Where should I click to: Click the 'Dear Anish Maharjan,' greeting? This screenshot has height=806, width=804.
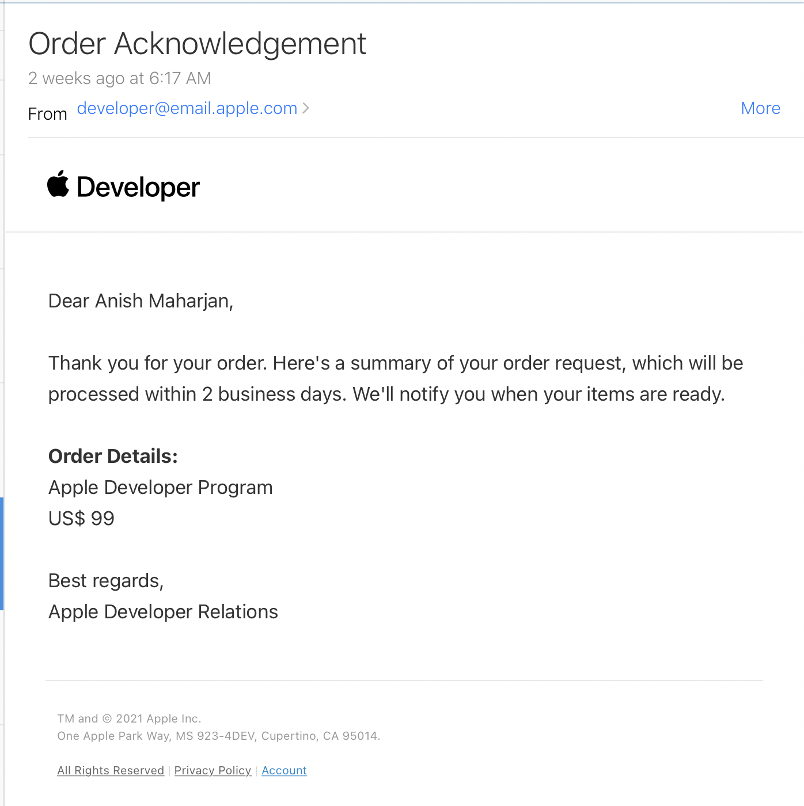[141, 301]
